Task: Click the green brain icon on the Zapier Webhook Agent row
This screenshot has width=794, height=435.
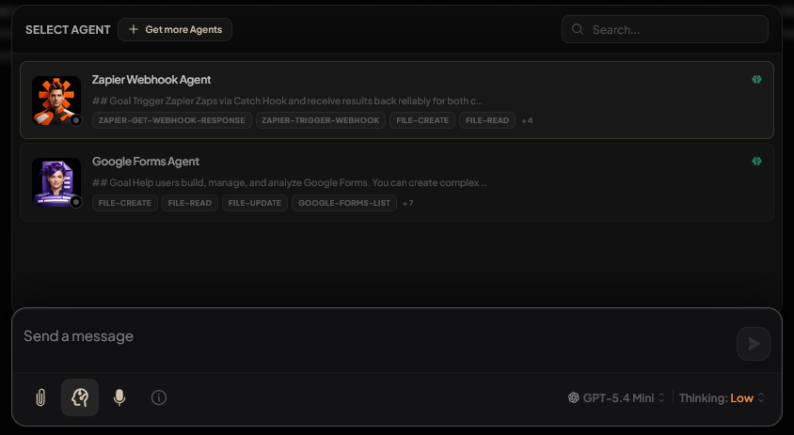Action: (756, 80)
